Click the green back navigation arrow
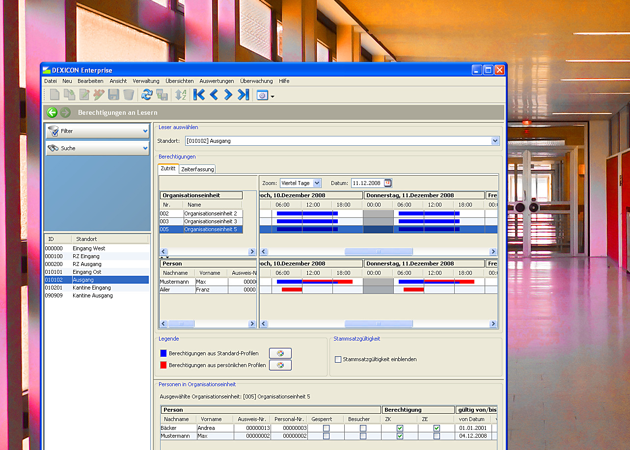630x450 pixels. pos(52,113)
